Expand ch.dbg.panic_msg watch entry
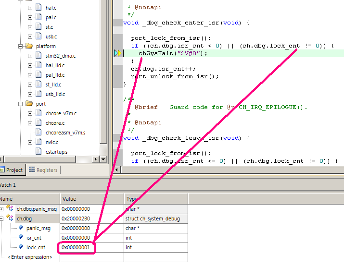344x267 pixels. tap(1, 209)
